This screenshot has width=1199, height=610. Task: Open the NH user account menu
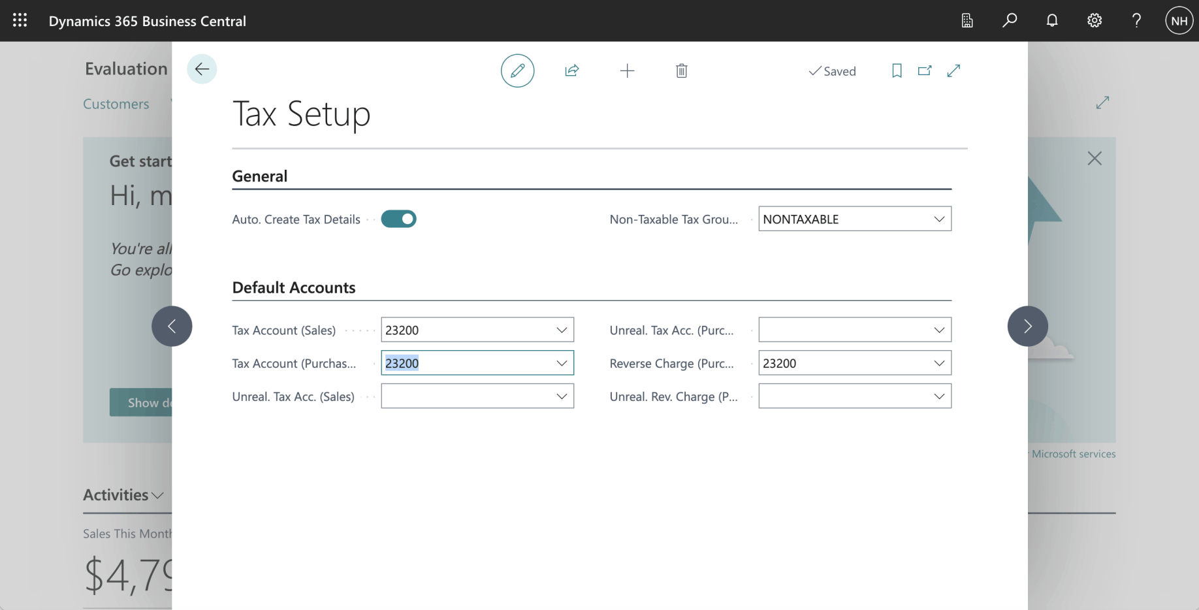click(x=1179, y=20)
